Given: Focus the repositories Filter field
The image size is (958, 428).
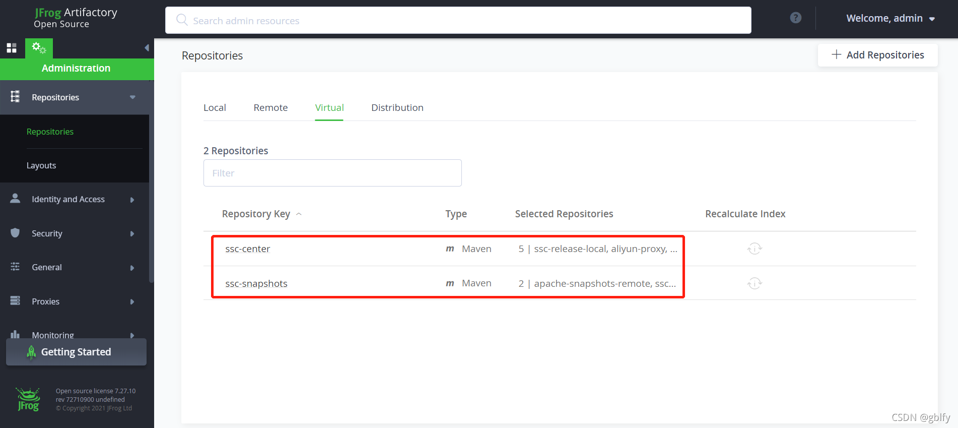Looking at the screenshot, I should [x=332, y=173].
